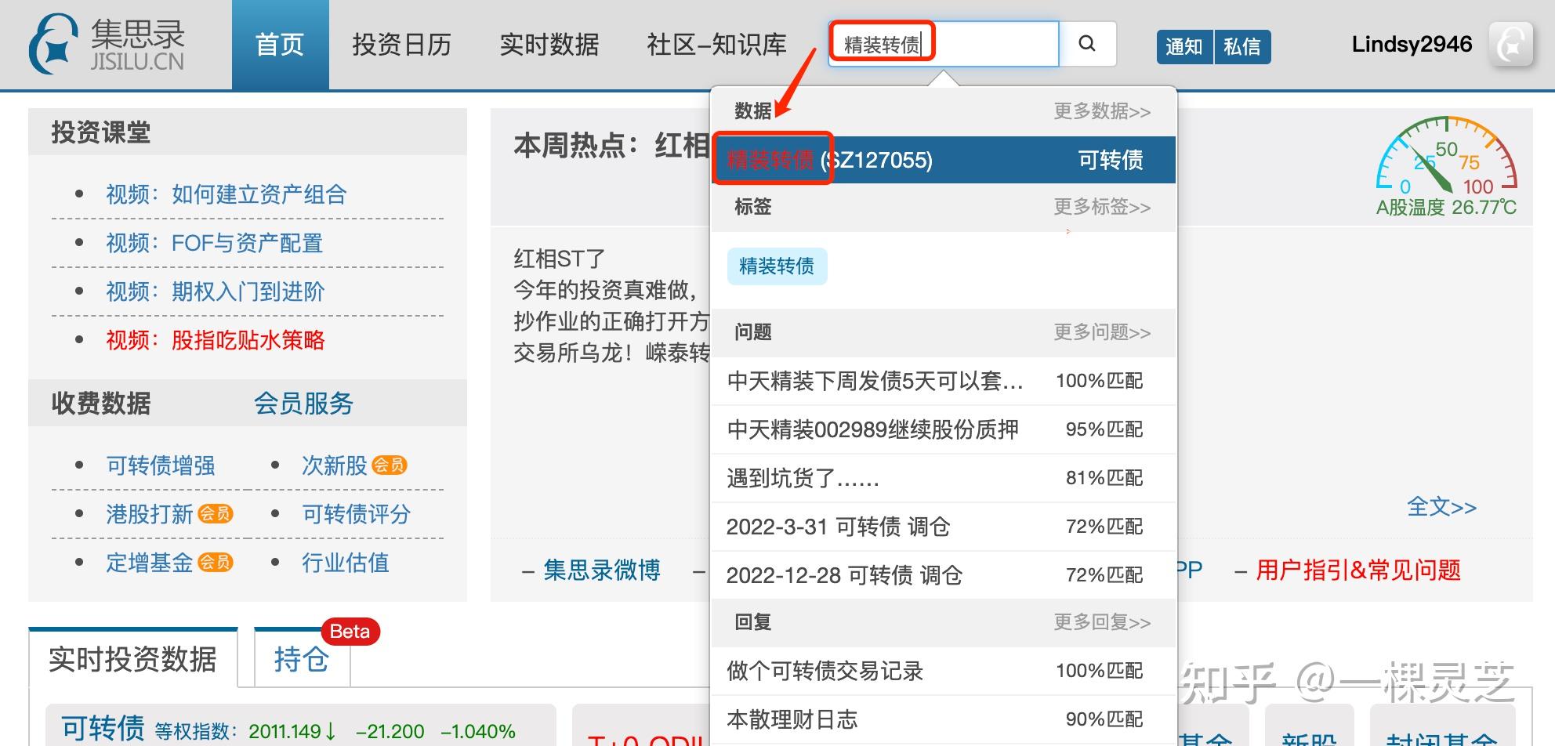Click the search magnifier button
The width and height of the screenshot is (1555, 746).
(x=1087, y=44)
